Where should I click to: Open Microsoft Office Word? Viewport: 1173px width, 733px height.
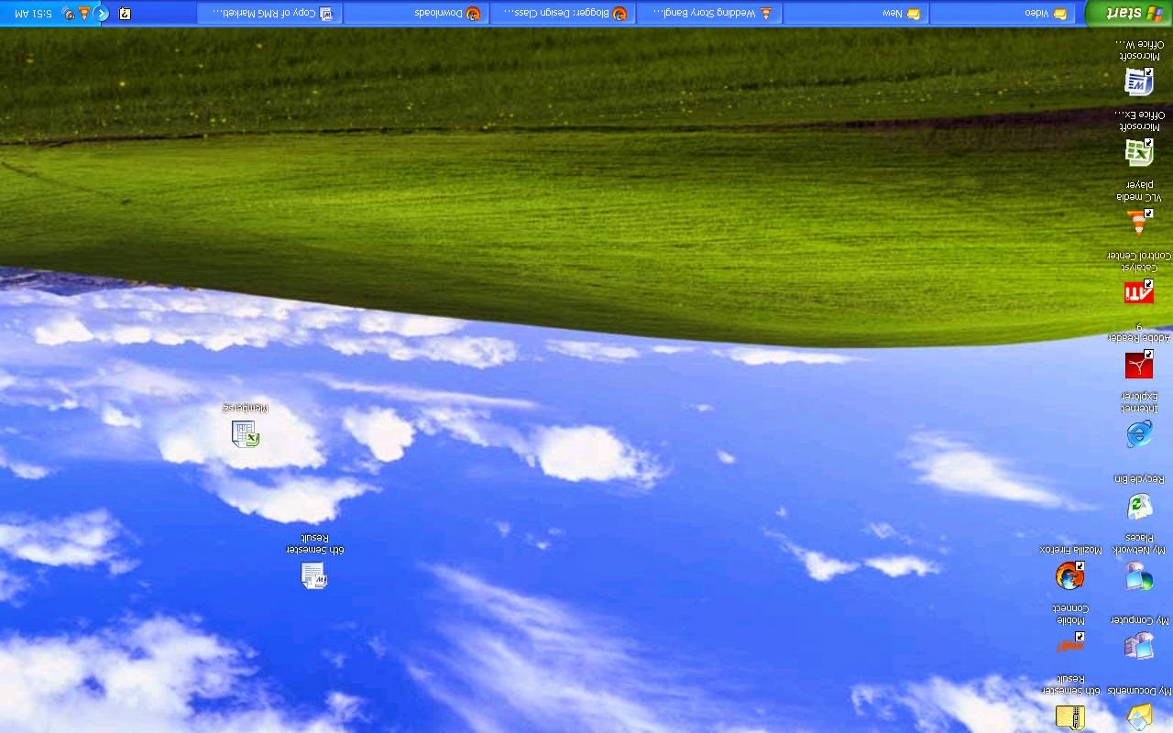coord(1137,82)
